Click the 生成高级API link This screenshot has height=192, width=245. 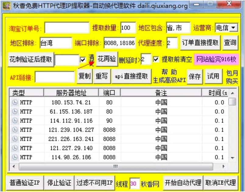coord(170,80)
